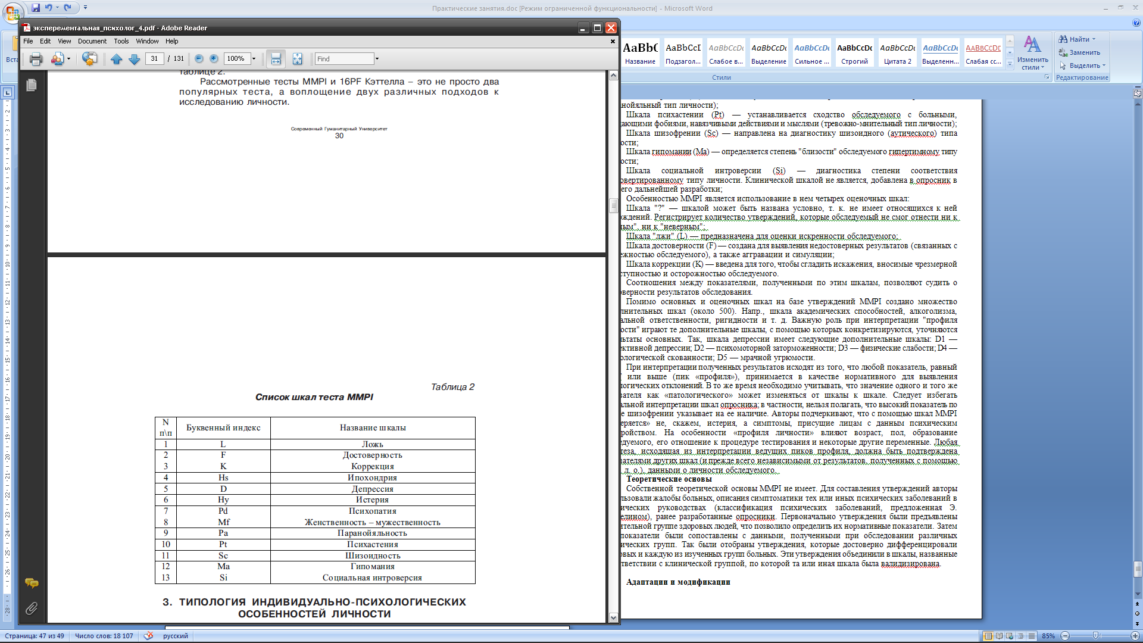Open the Tools menu in Adobe Reader
The image size is (1143, 643).
tap(121, 41)
